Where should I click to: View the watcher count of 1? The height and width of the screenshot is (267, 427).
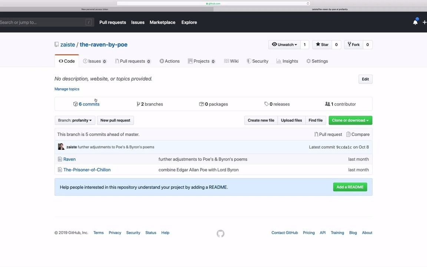coord(304,44)
